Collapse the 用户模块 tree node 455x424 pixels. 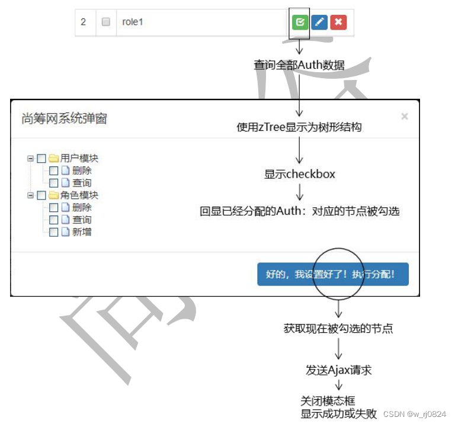pos(30,158)
